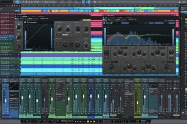This screenshot has width=187, height=124.
Task: Select the Bend tool in the top toolbar
Action: click(x=35, y=2)
